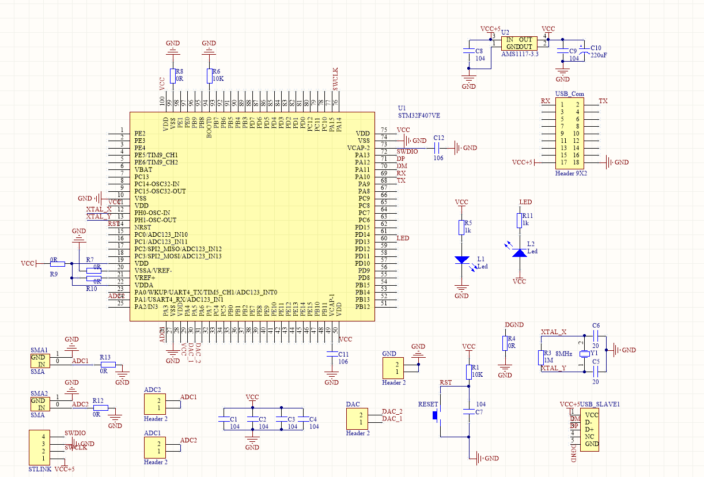
Task: Click pin name PE6/TIM9_CH2
Action: tap(156, 162)
